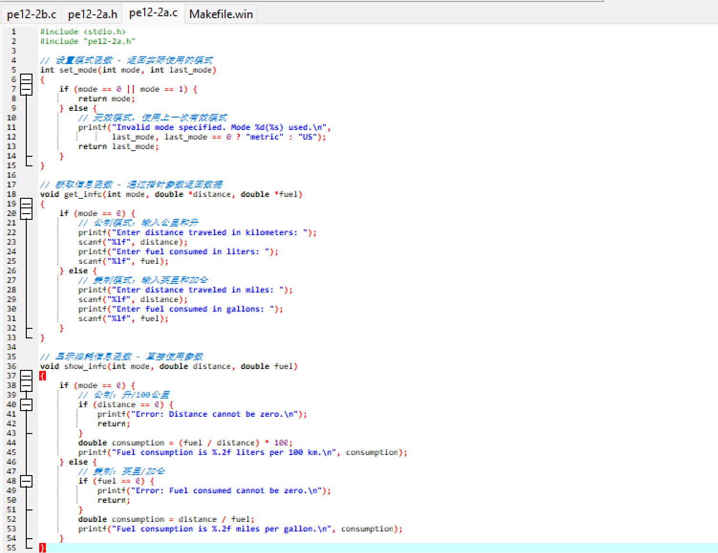Click the 'traveled in kilometers' printf line

point(198,233)
